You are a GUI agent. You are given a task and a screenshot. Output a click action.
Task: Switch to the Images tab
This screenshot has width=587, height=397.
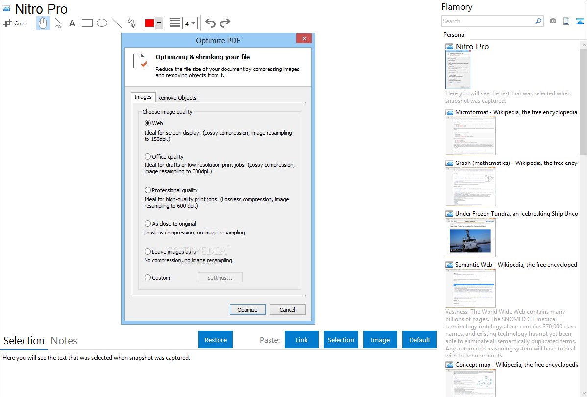click(x=143, y=97)
